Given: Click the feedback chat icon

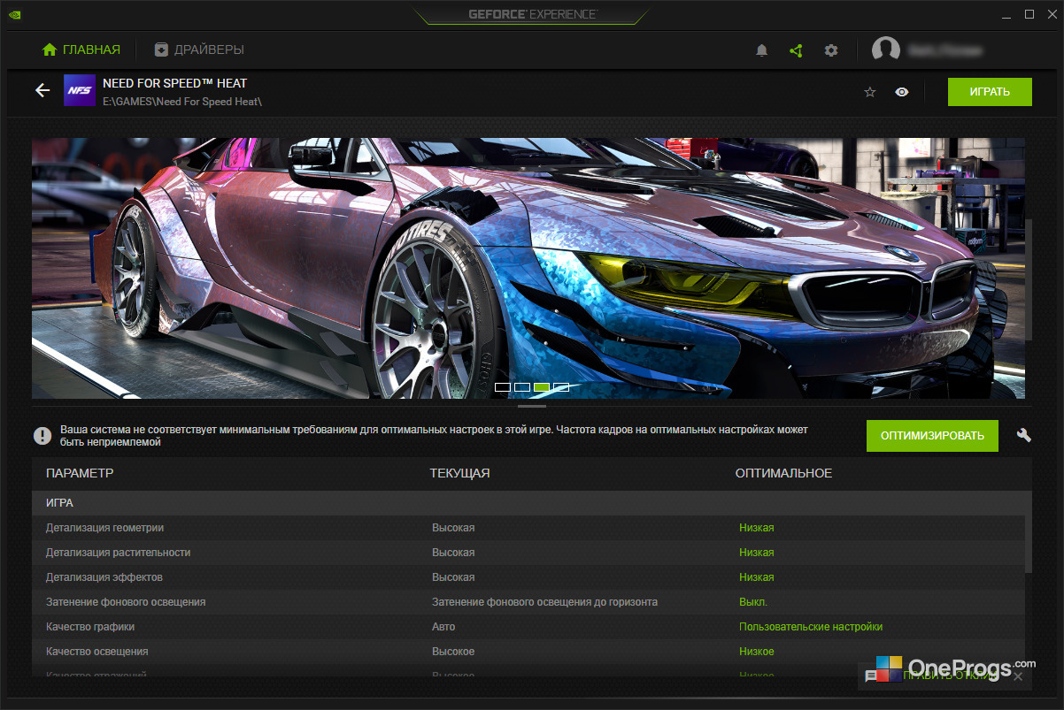Looking at the screenshot, I should (x=871, y=676).
